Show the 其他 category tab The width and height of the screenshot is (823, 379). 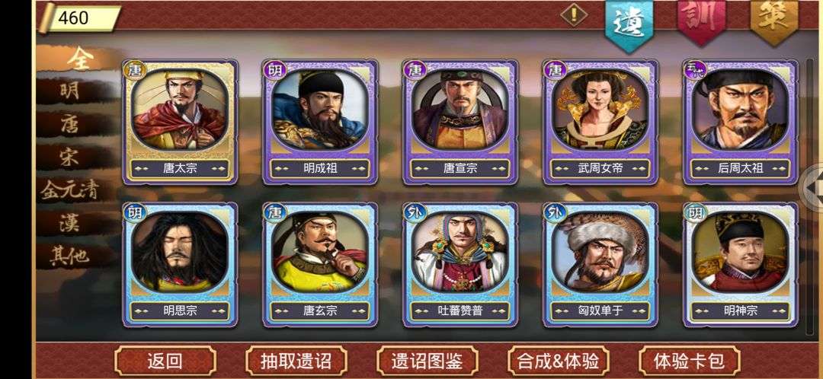pyautogui.click(x=70, y=256)
